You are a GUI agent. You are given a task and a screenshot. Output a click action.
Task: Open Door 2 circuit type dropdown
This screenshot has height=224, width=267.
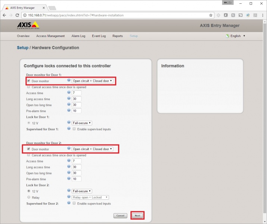(92, 149)
